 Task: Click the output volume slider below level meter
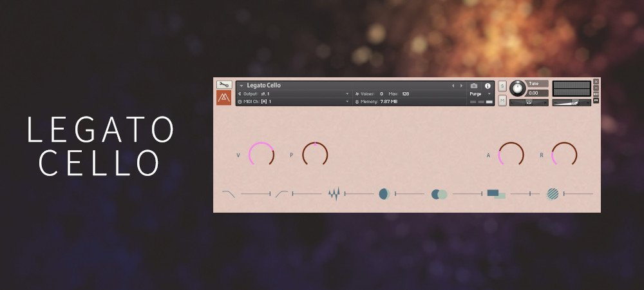pos(572,102)
